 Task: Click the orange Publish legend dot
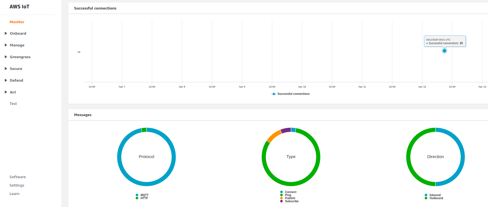pos(281,198)
